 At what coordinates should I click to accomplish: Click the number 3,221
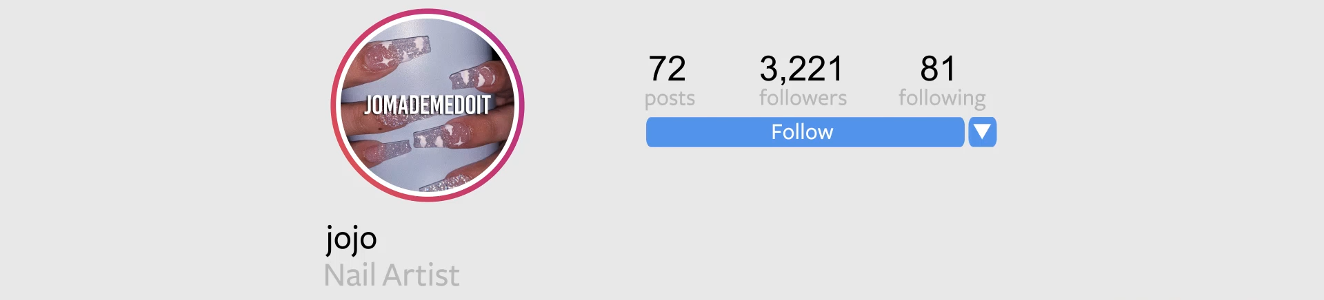[801, 69]
